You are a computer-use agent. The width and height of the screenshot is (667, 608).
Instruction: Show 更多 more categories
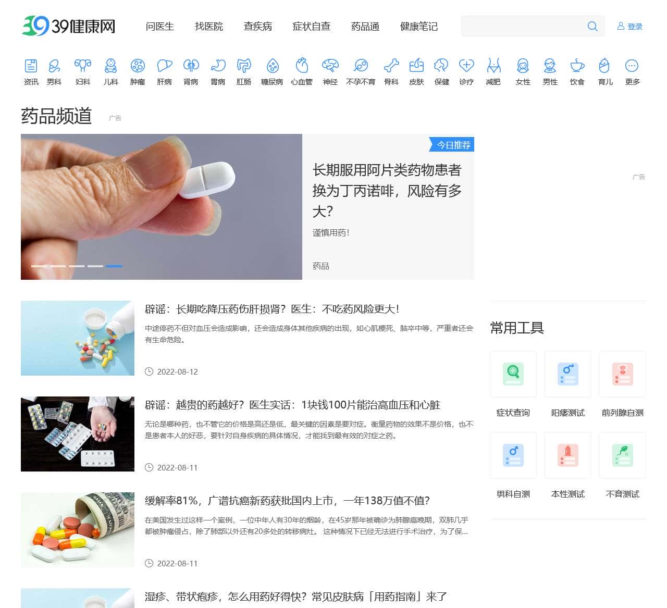click(x=632, y=66)
